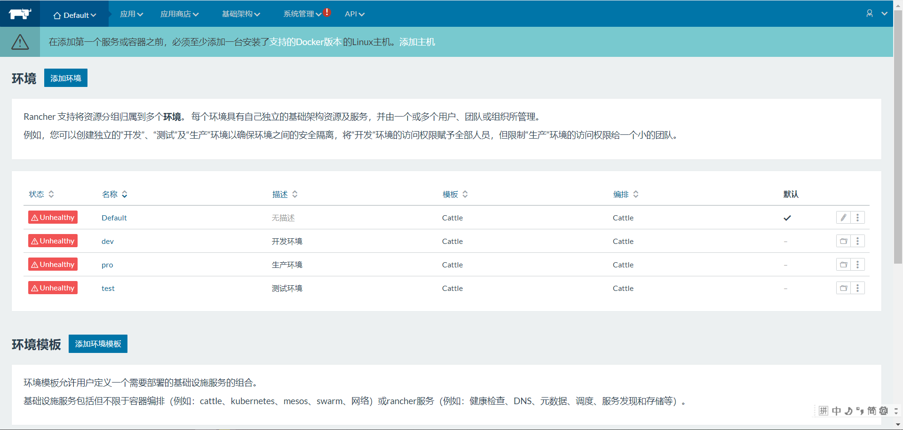Click the scrollbar down arrow
Image resolution: width=903 pixels, height=430 pixels.
point(898,425)
